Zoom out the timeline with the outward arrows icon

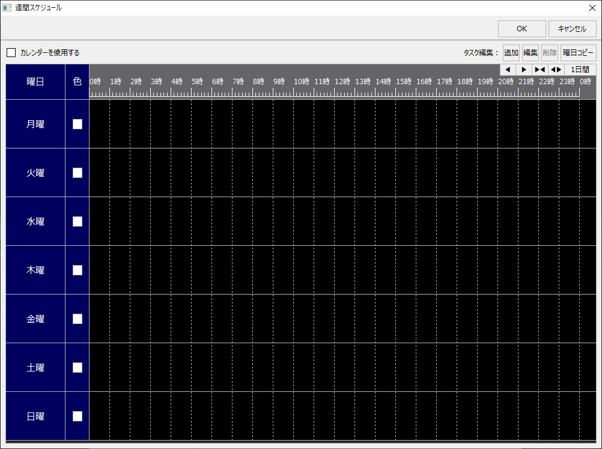point(556,69)
